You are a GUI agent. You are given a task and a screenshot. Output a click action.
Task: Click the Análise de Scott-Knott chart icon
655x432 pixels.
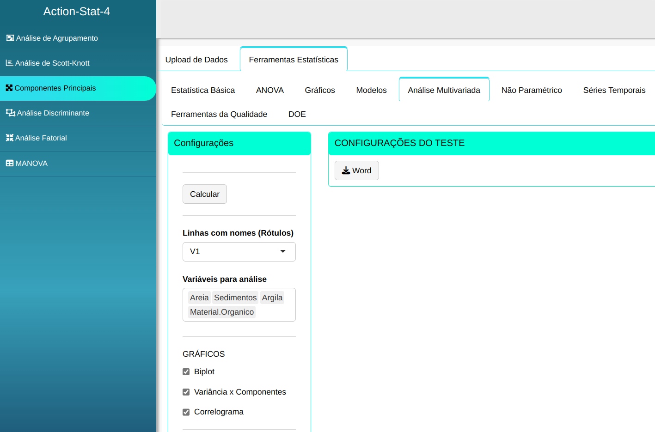click(x=9, y=63)
